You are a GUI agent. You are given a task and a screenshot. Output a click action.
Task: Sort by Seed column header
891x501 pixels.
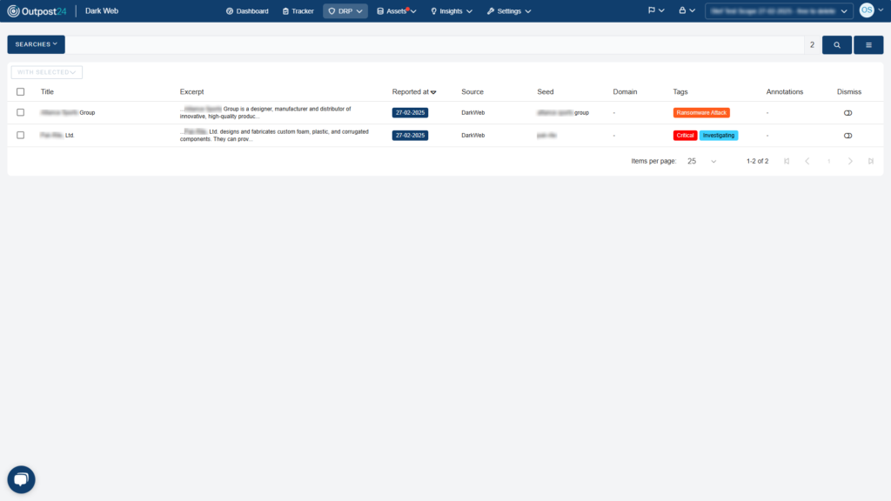coord(545,91)
